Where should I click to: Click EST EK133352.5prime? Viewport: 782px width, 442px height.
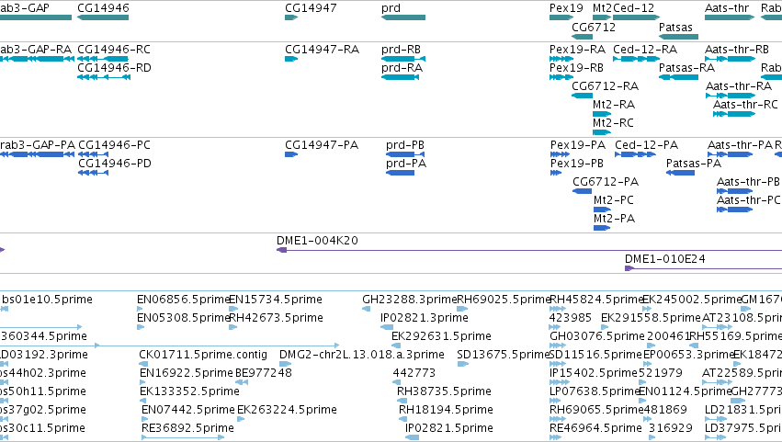click(143, 401)
